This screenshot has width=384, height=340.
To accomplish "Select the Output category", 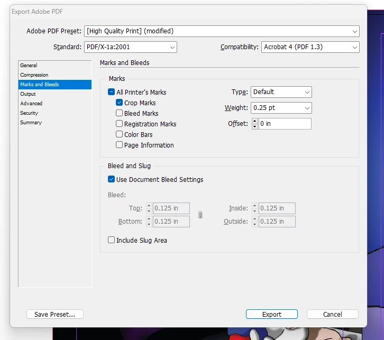I will pos(54,94).
